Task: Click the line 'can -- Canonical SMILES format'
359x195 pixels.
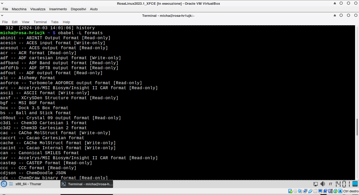Action: 40,153
